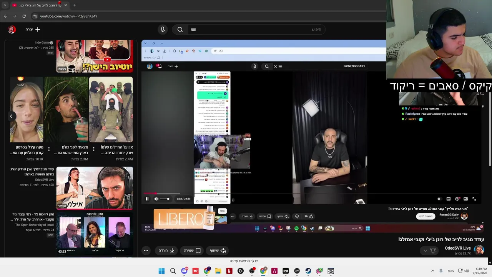Open the system volume tray icon

pos(467,271)
